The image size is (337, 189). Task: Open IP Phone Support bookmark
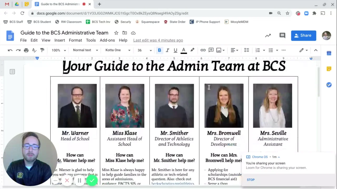click(x=205, y=22)
